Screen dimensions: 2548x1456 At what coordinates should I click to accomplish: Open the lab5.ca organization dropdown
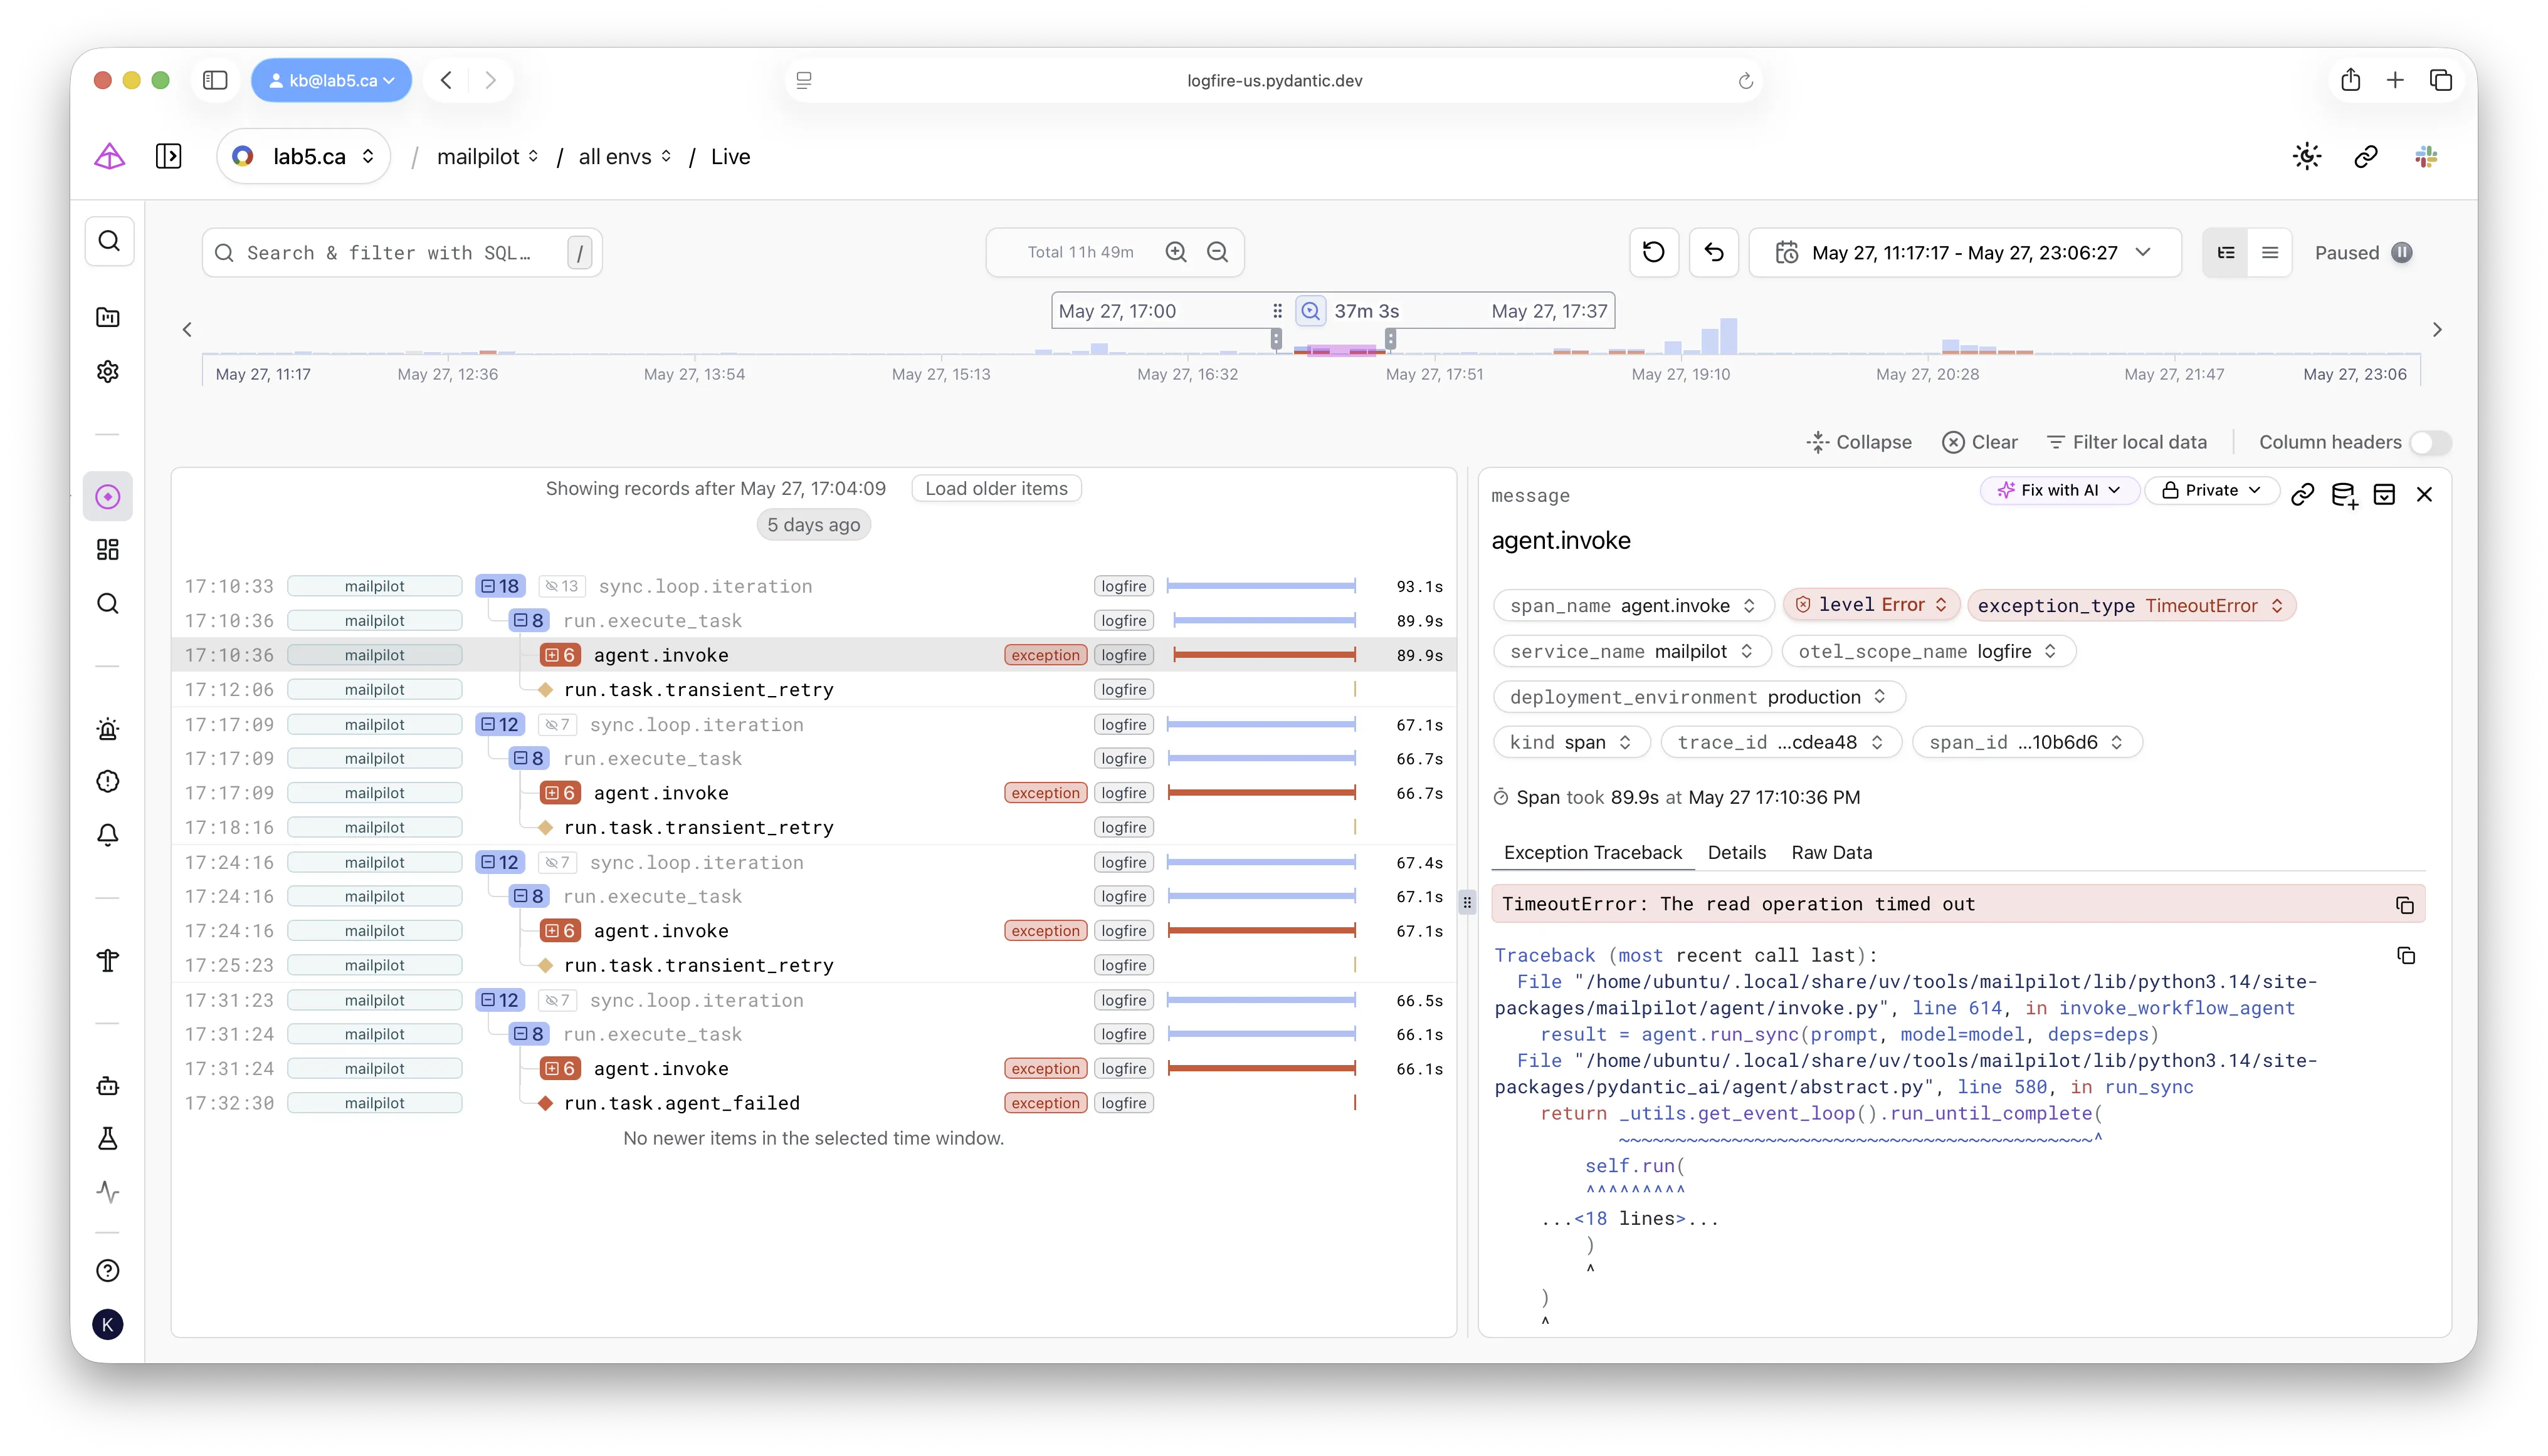pyautogui.click(x=303, y=156)
